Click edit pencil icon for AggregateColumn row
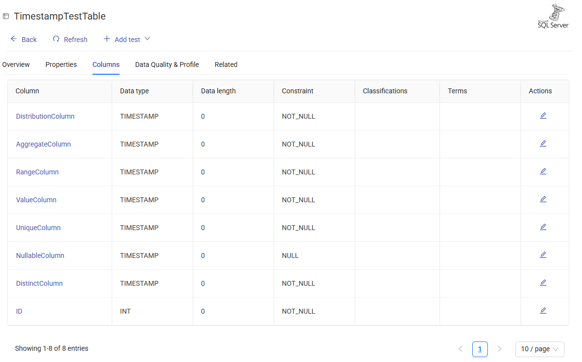Viewport: 582px width, 362px height. click(x=543, y=144)
